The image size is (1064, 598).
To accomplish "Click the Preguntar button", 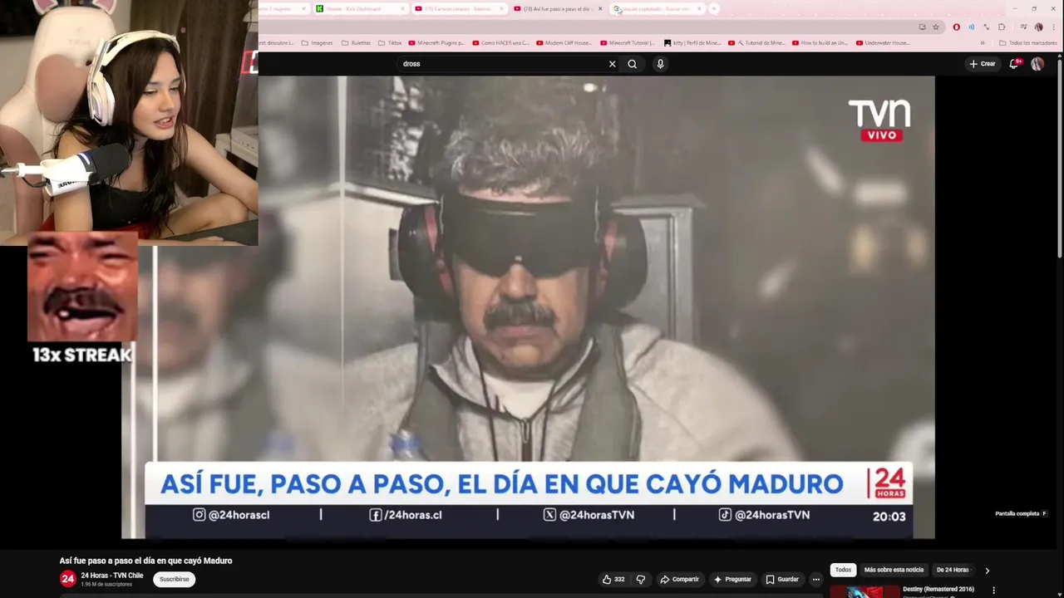I will click(732, 579).
